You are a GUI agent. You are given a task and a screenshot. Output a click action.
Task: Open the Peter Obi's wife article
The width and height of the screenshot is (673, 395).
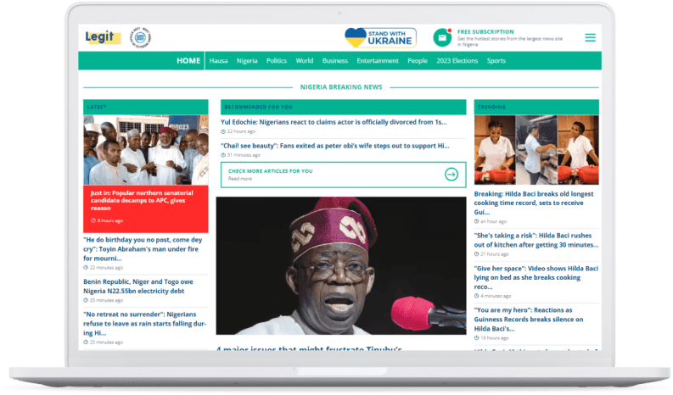tap(334, 146)
